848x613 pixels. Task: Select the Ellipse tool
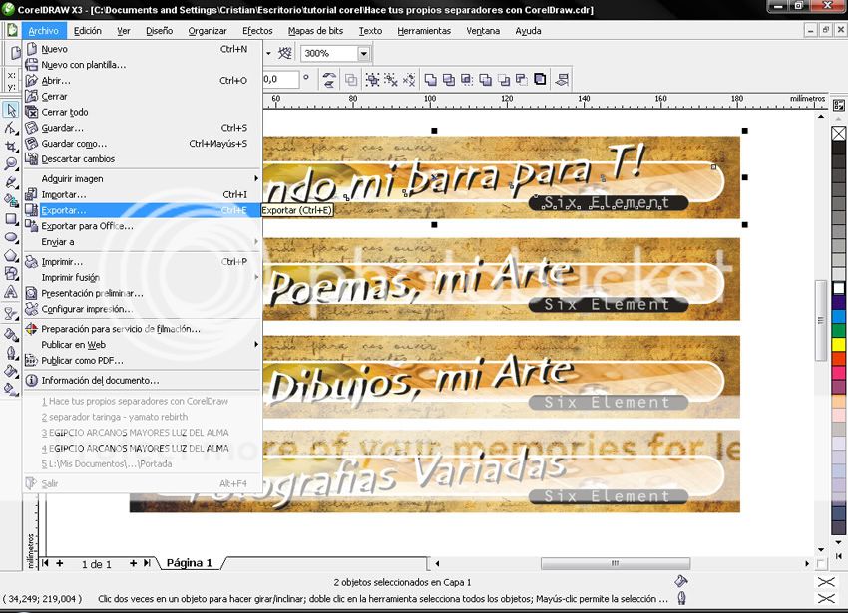11,237
